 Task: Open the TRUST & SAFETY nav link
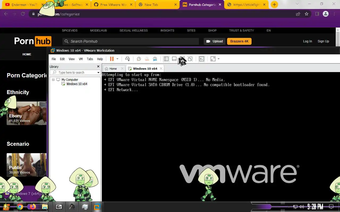click(241, 30)
